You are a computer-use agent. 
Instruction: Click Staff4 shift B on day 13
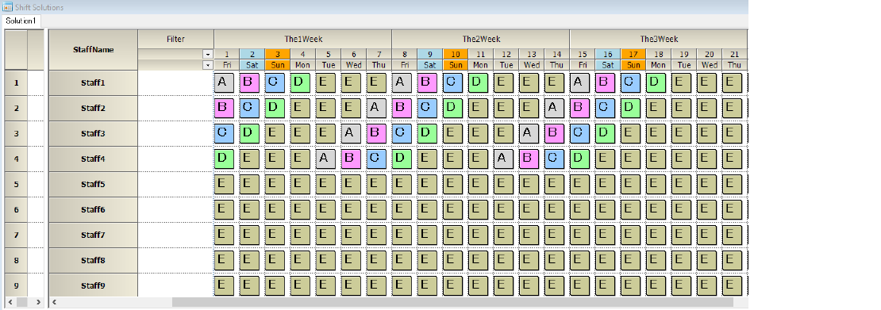click(529, 159)
